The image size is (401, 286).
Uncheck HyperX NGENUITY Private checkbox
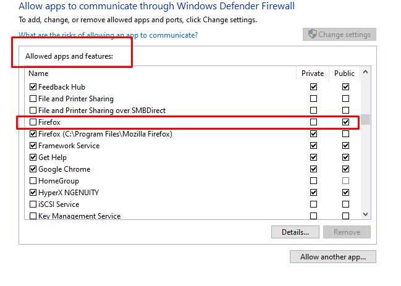(x=313, y=193)
